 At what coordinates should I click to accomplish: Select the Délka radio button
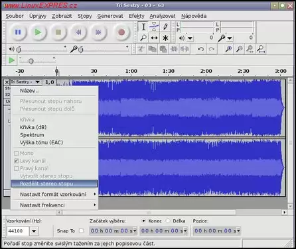pyautogui.click(x=168, y=221)
